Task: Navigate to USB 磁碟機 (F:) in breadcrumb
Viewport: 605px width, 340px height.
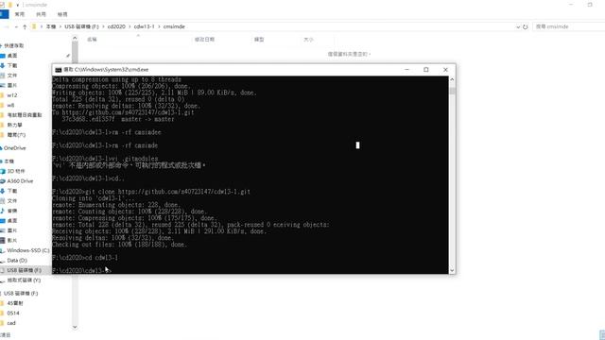Action: tap(82, 26)
